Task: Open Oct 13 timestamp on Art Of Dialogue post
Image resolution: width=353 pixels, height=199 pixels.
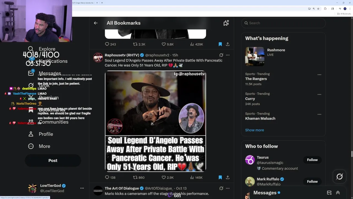Action: (181, 188)
